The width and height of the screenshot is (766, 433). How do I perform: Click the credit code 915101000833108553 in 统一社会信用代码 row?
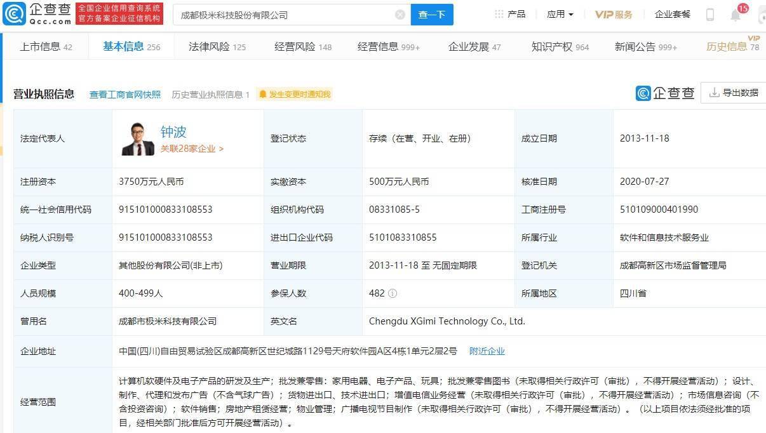[x=165, y=210]
